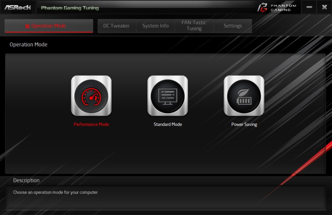
Task: Click the Standard Mode label
Action: 168,125
